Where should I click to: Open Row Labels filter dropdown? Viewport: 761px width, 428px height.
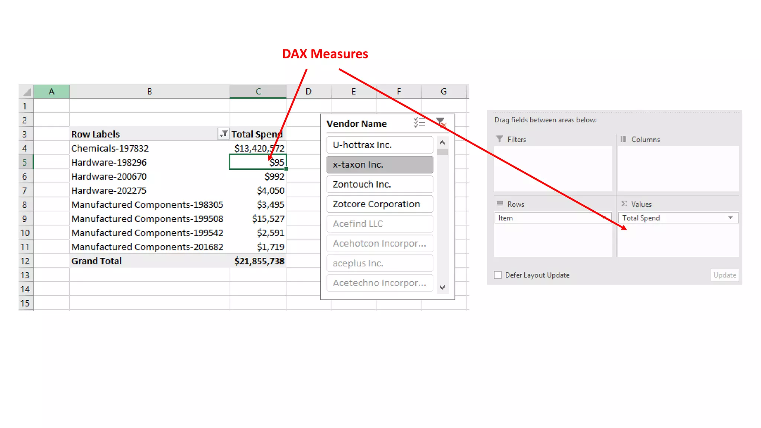[223, 134]
